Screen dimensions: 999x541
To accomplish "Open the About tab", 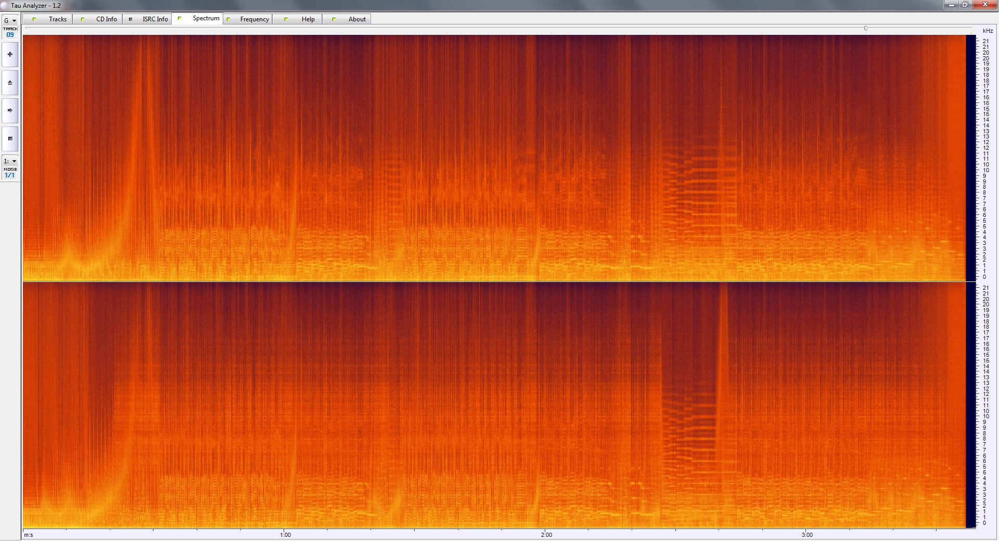I will (357, 19).
